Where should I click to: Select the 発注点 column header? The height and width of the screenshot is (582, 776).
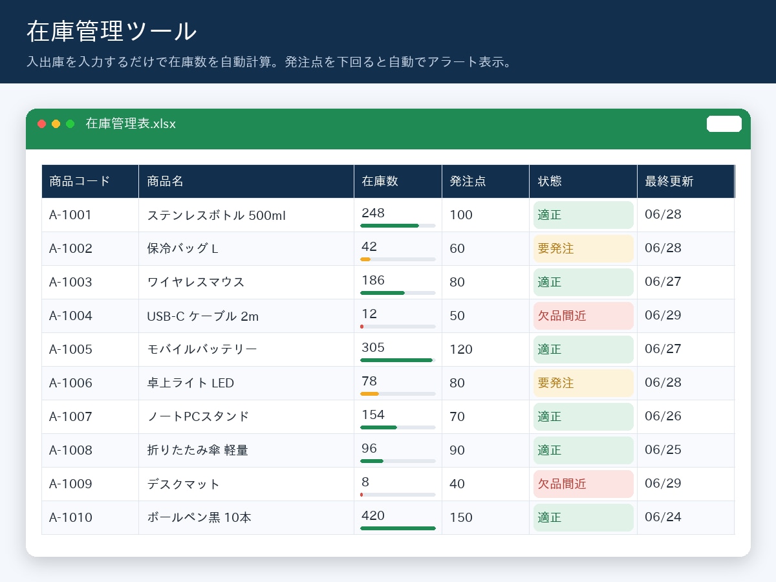(486, 182)
